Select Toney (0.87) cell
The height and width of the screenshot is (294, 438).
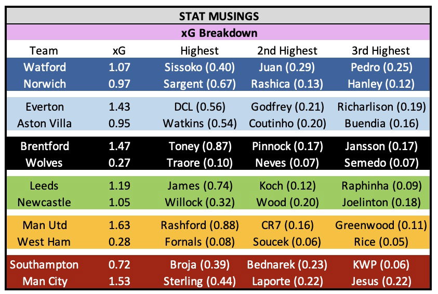200,146
